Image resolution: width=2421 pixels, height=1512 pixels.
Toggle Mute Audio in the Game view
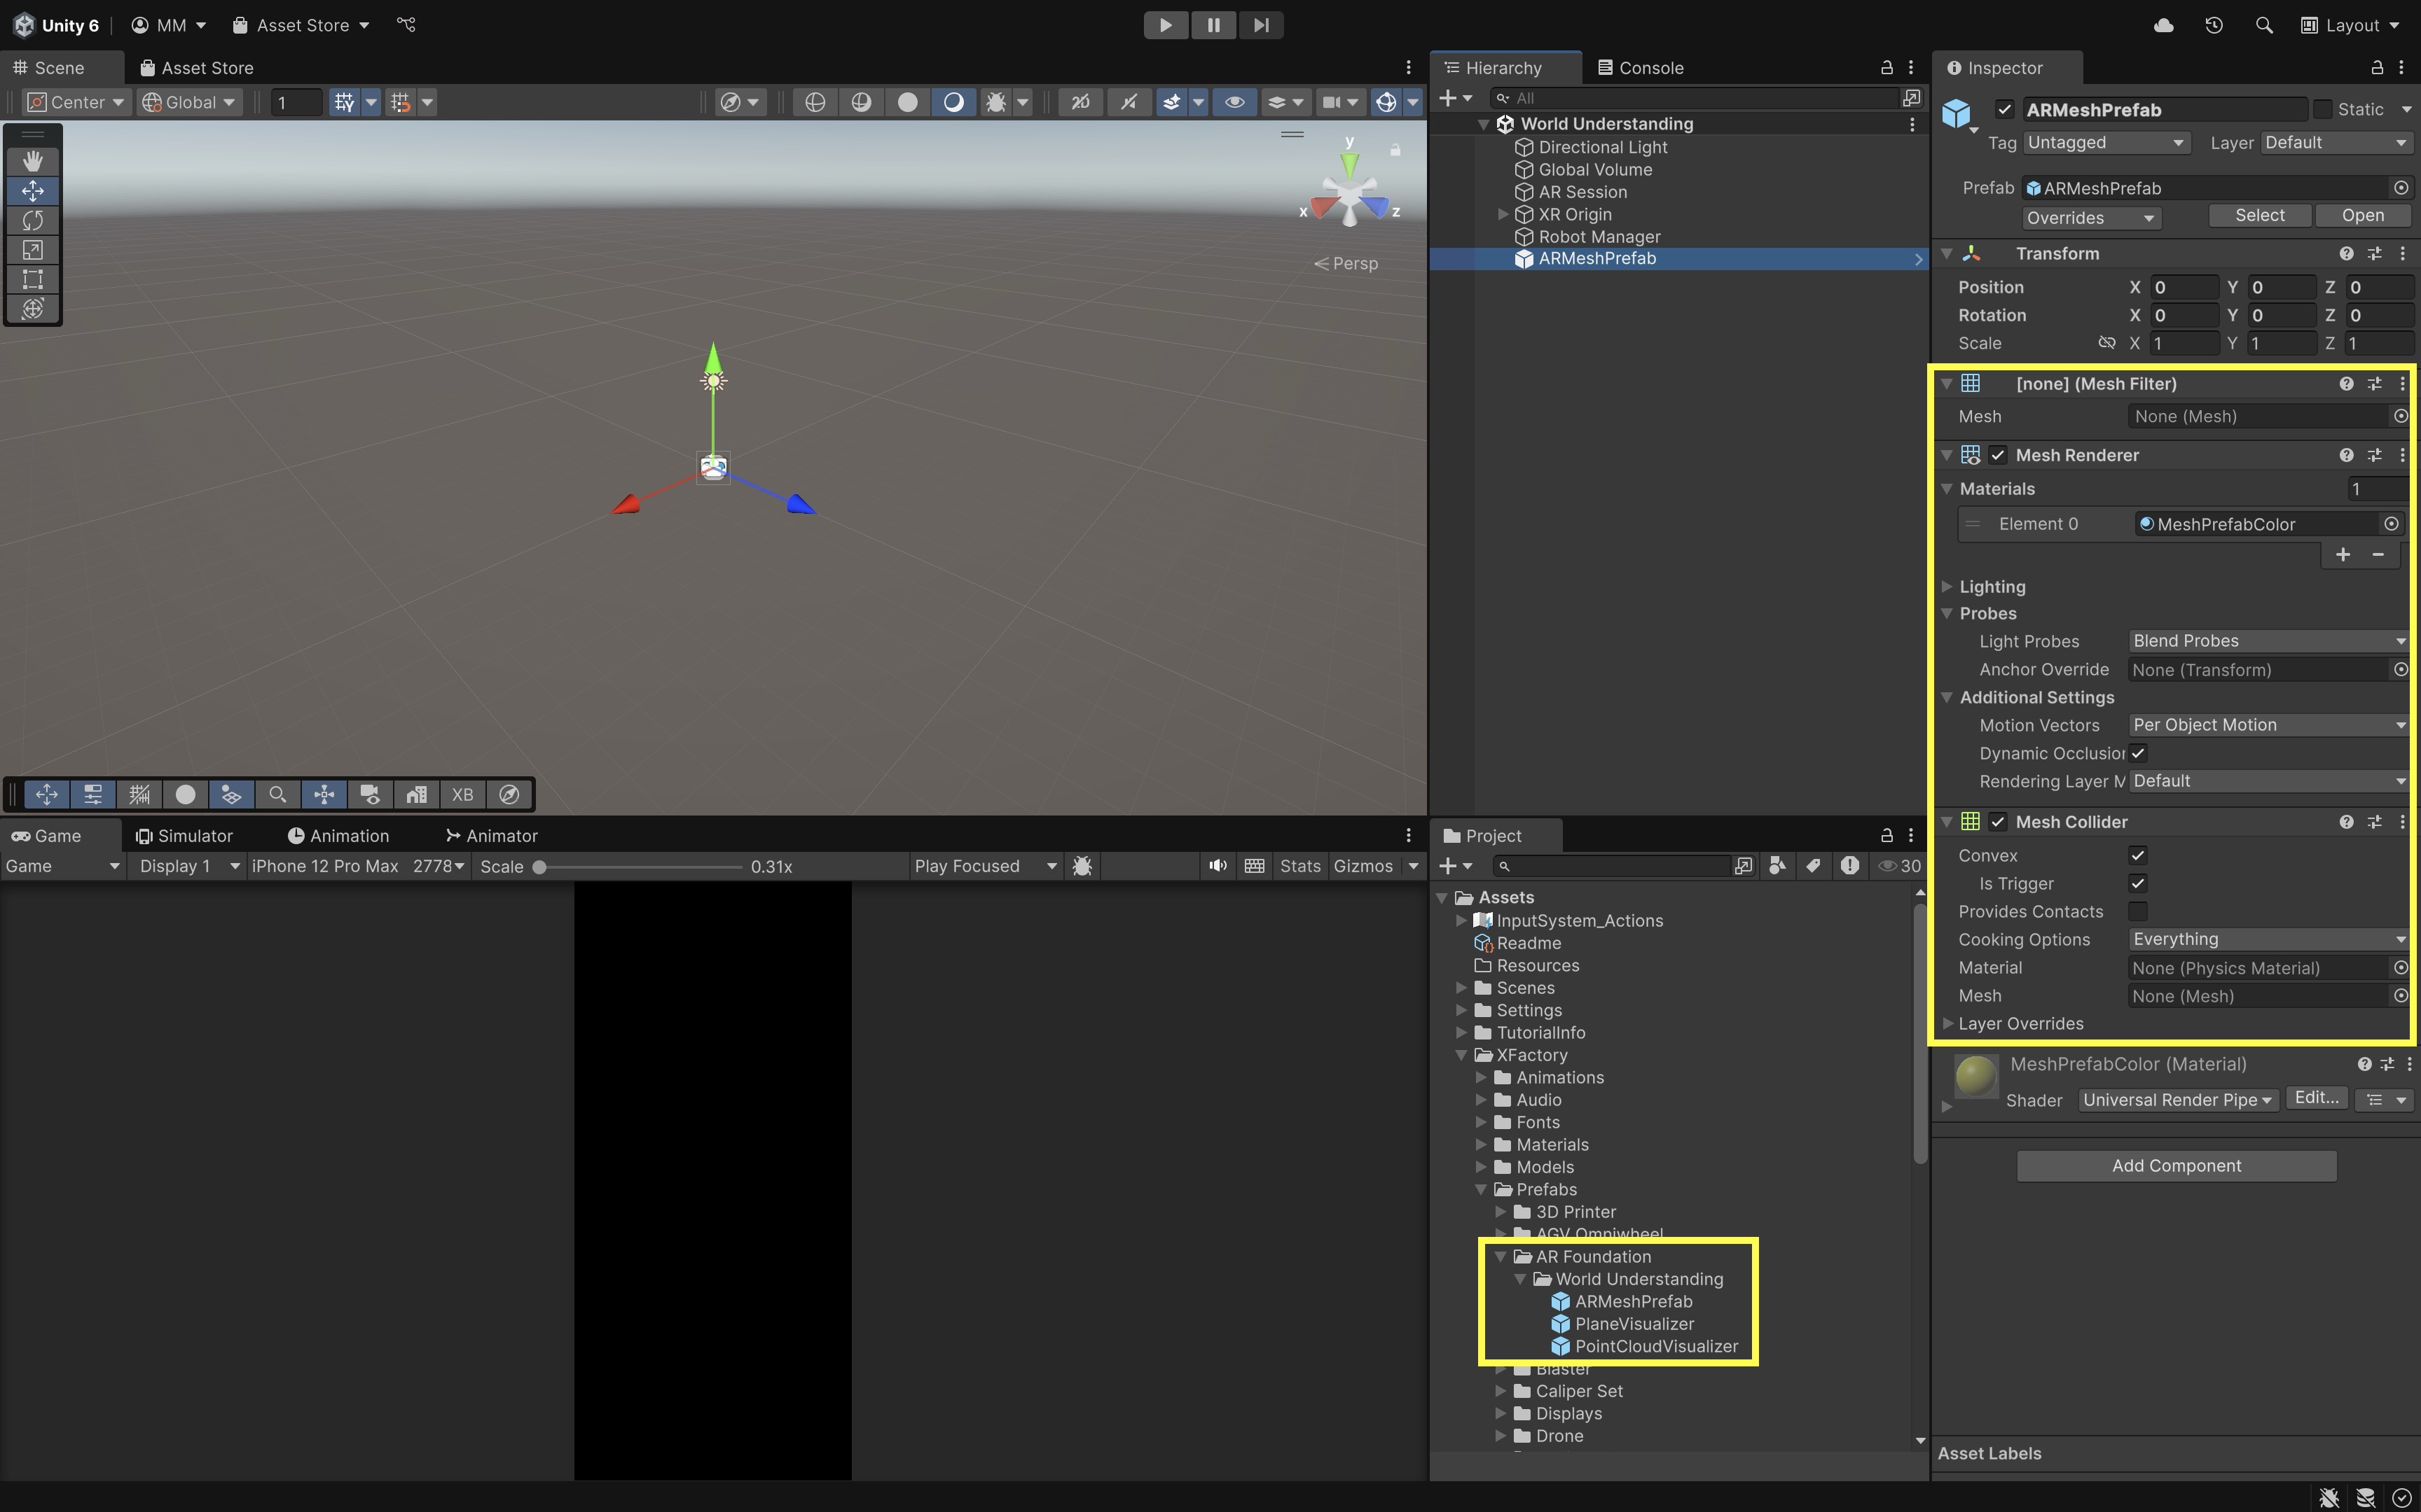click(1217, 866)
